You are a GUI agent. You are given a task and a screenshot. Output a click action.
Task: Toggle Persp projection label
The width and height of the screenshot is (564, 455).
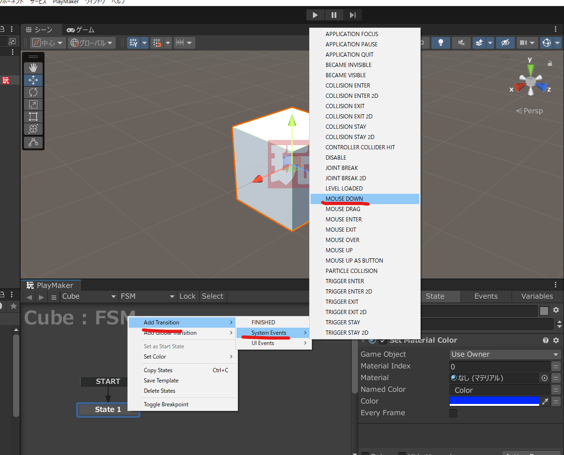529,111
